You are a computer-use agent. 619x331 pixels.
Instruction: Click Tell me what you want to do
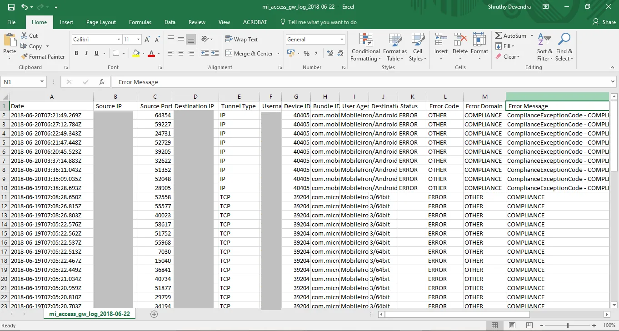[319, 22]
